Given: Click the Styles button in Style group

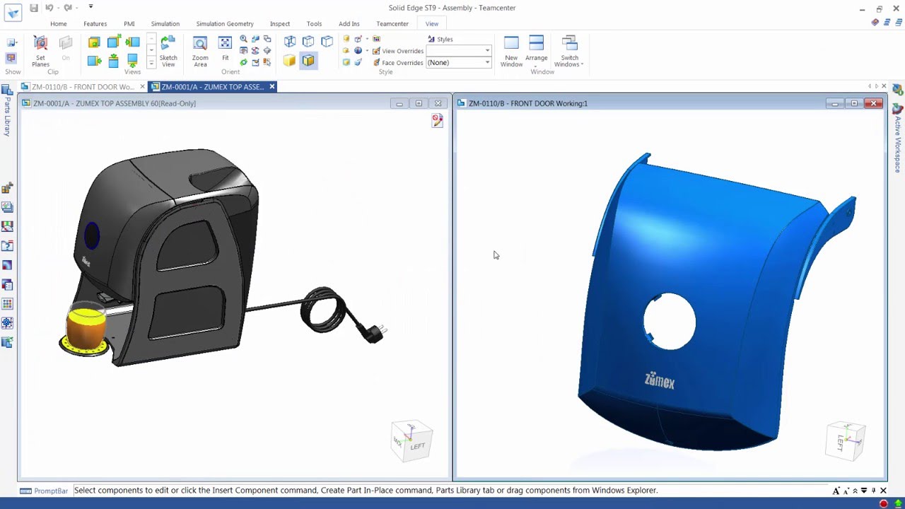Looking at the screenshot, I should pyautogui.click(x=440, y=40).
